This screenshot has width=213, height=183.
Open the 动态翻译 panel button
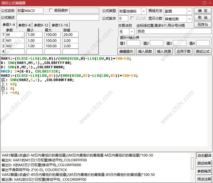pyautogui.click(x=204, y=156)
